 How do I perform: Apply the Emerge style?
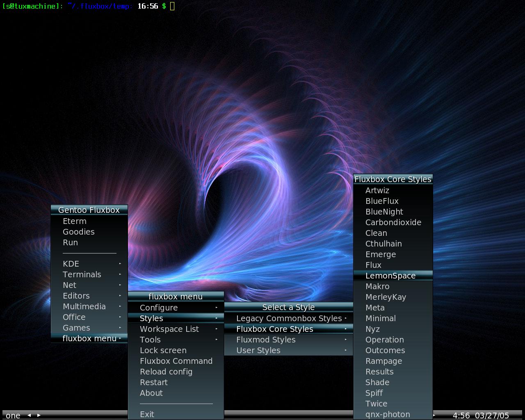click(x=393, y=254)
